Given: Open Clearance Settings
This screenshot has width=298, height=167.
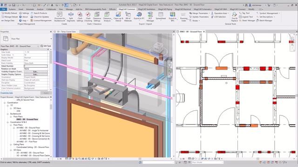Looking at the screenshot, I should point(97,17).
